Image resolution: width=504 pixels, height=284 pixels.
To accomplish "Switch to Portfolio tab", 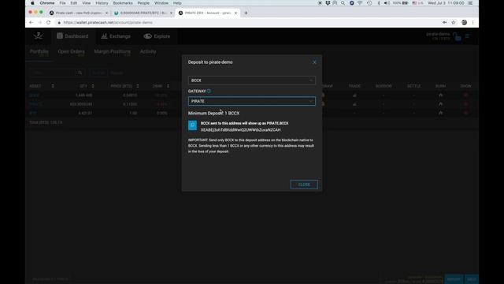I will pos(39,52).
